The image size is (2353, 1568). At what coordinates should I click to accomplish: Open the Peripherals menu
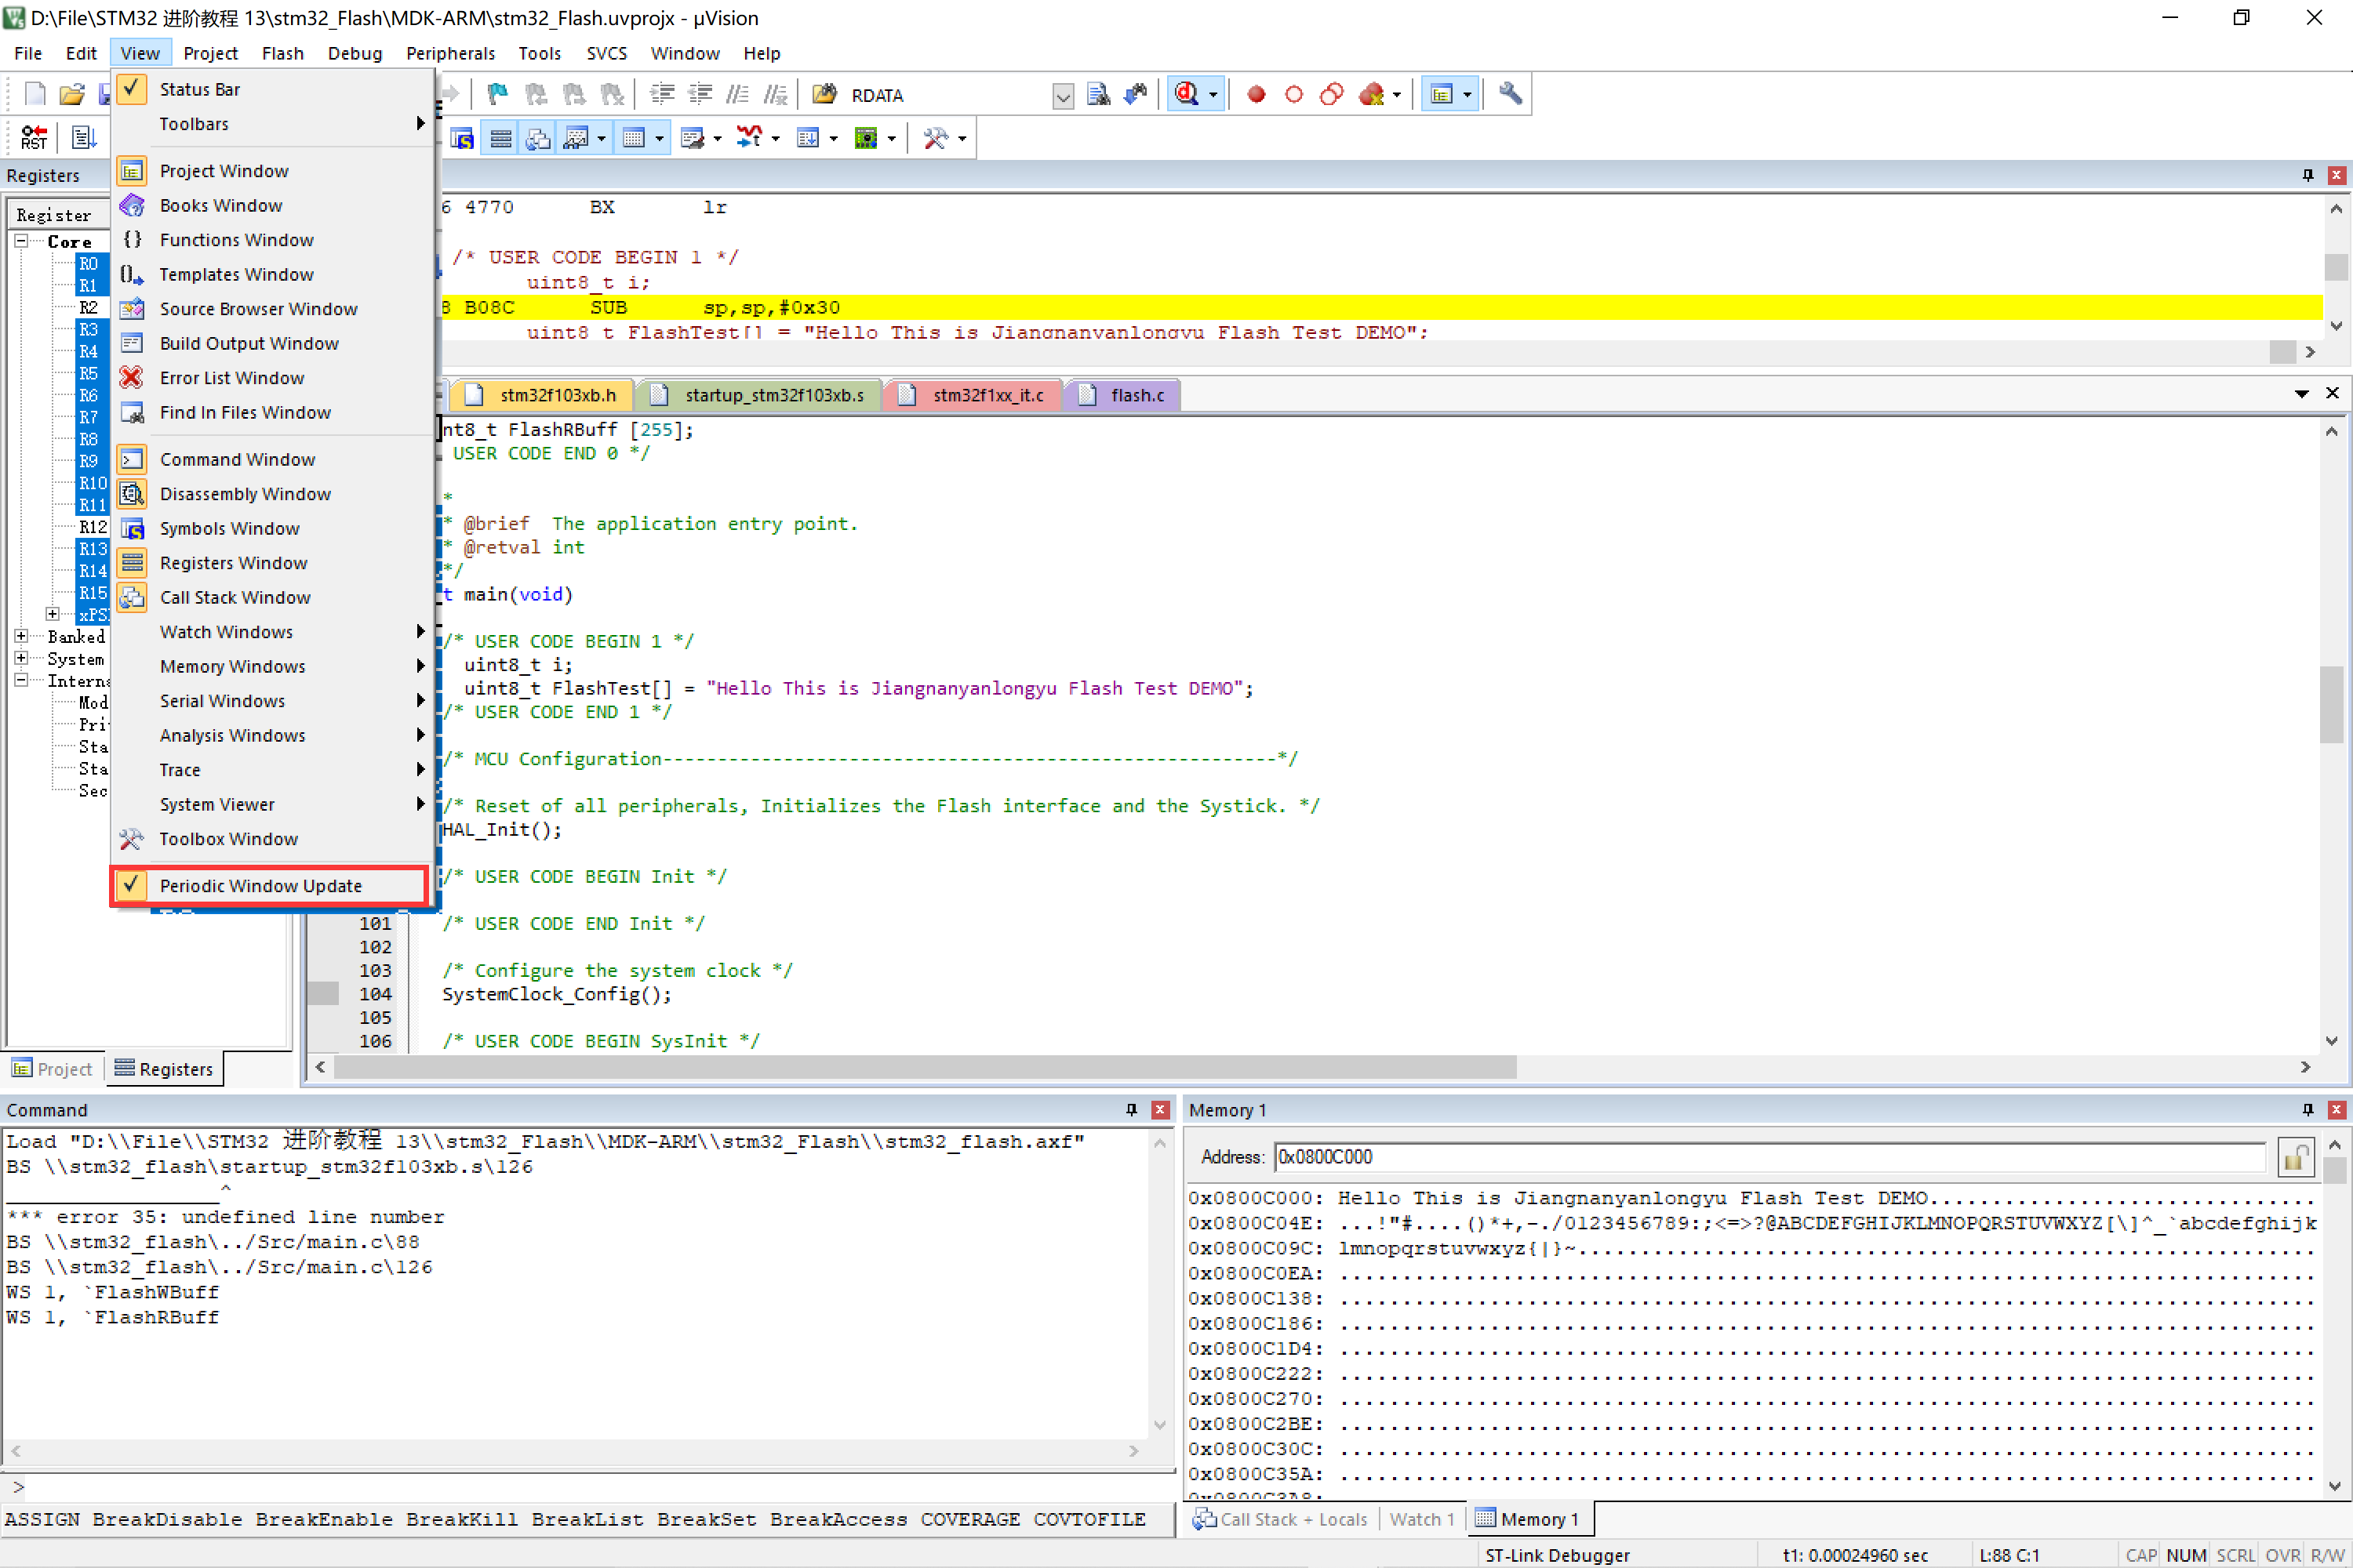pos(449,53)
